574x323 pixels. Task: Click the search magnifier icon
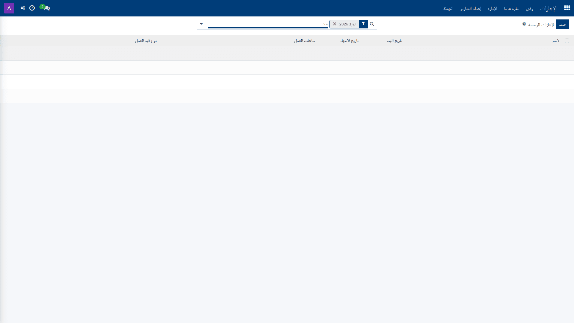coord(372,24)
